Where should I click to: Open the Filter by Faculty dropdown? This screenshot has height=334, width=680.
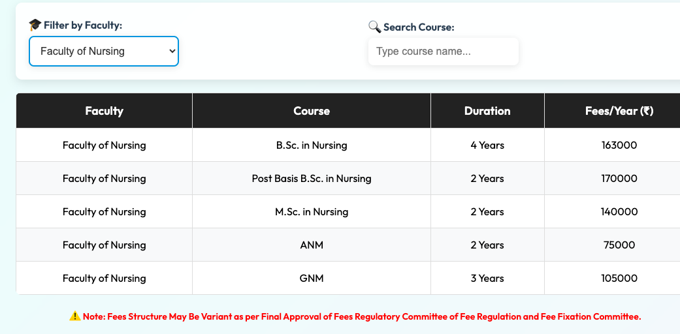click(x=103, y=52)
